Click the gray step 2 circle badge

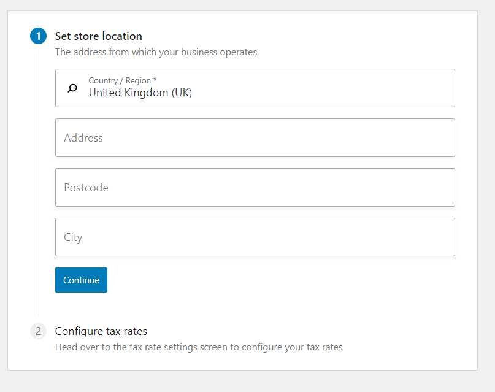pos(38,331)
